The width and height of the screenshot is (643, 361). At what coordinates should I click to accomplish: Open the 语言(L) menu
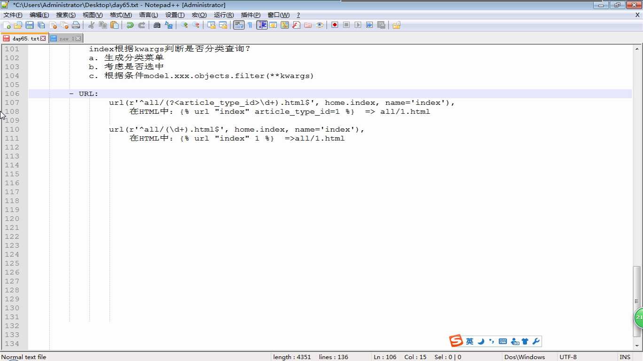click(149, 15)
